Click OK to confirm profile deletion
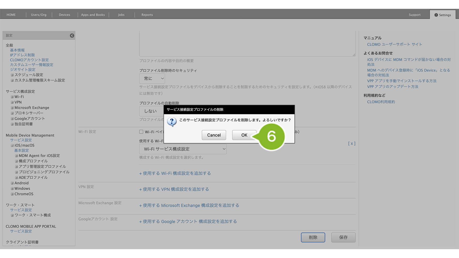This screenshot has height=258, width=459. (x=244, y=135)
